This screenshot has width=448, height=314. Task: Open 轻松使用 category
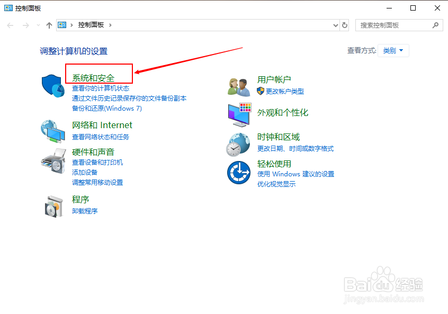pyautogui.click(x=274, y=164)
